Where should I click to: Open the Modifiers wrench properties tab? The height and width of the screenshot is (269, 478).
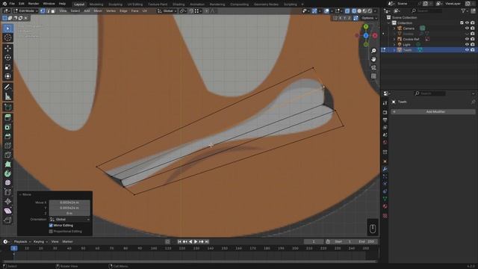385,170
